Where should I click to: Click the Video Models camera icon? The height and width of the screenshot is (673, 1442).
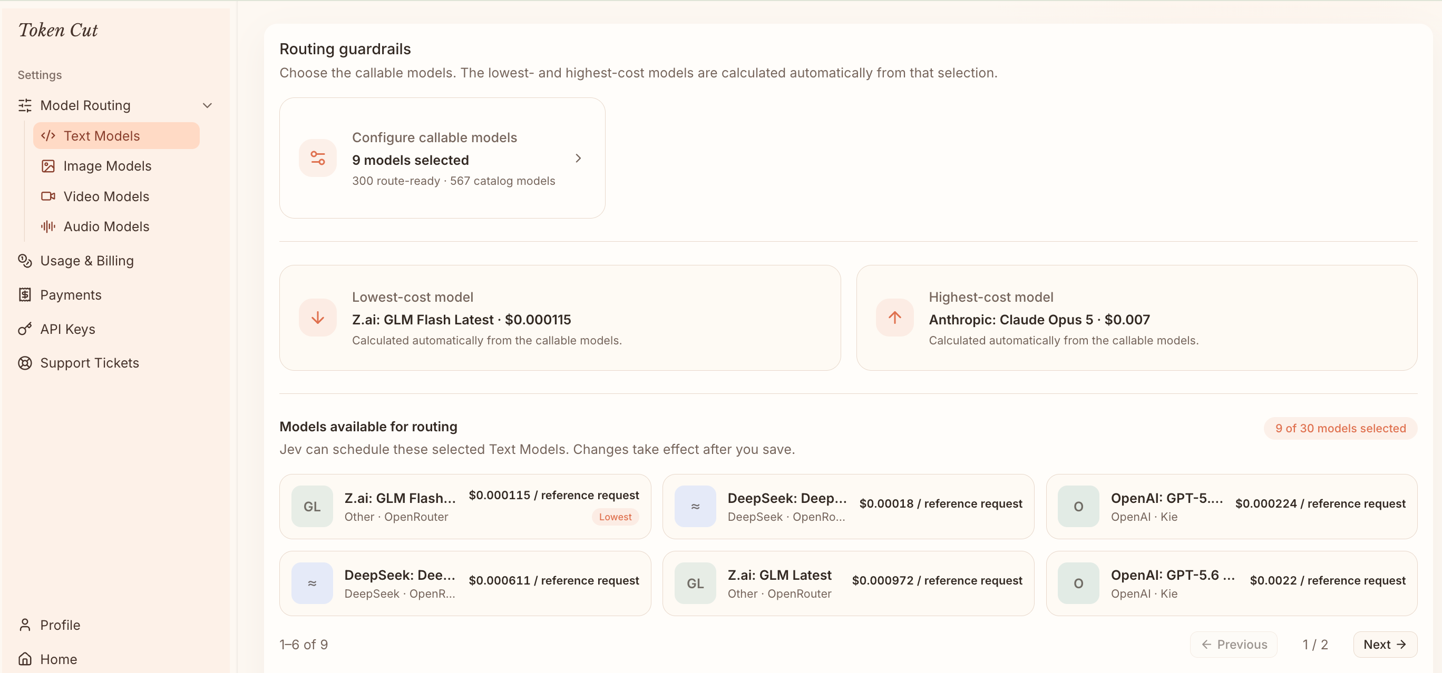tap(48, 196)
